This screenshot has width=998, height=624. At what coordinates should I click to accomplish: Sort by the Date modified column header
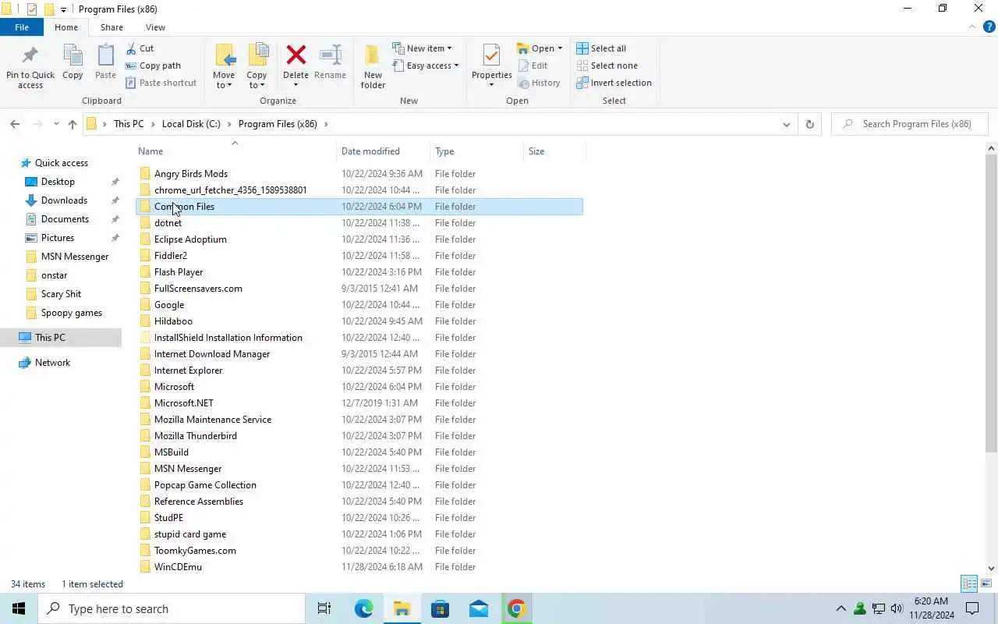click(x=384, y=151)
